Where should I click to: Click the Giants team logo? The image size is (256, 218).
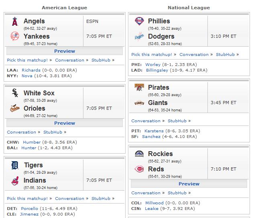click(139, 103)
